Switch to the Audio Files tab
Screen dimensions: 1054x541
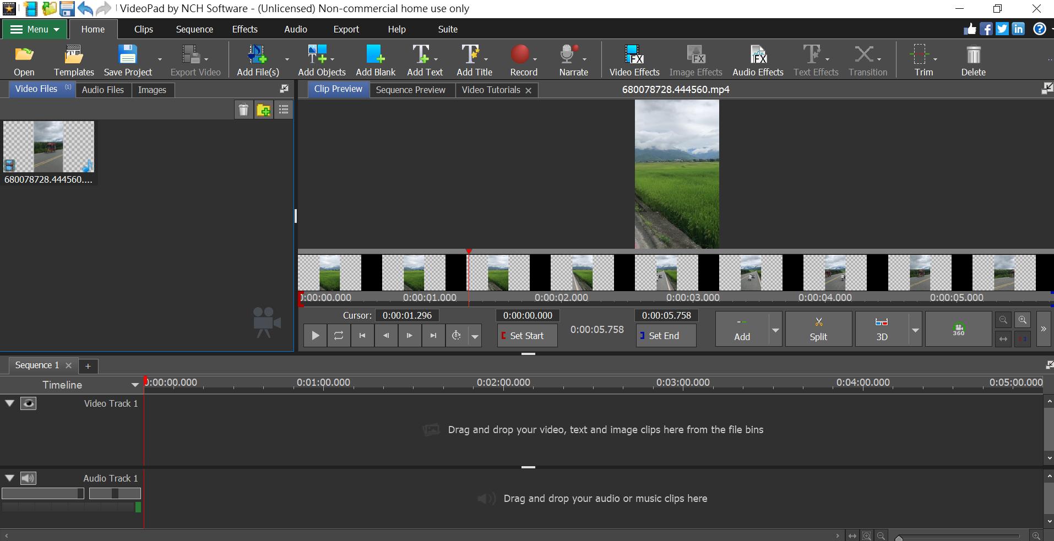pyautogui.click(x=103, y=90)
